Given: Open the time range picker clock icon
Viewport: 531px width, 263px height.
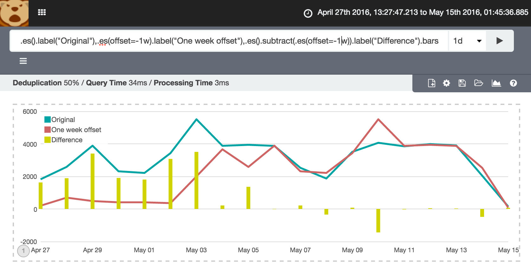Looking at the screenshot, I should pyautogui.click(x=308, y=13).
